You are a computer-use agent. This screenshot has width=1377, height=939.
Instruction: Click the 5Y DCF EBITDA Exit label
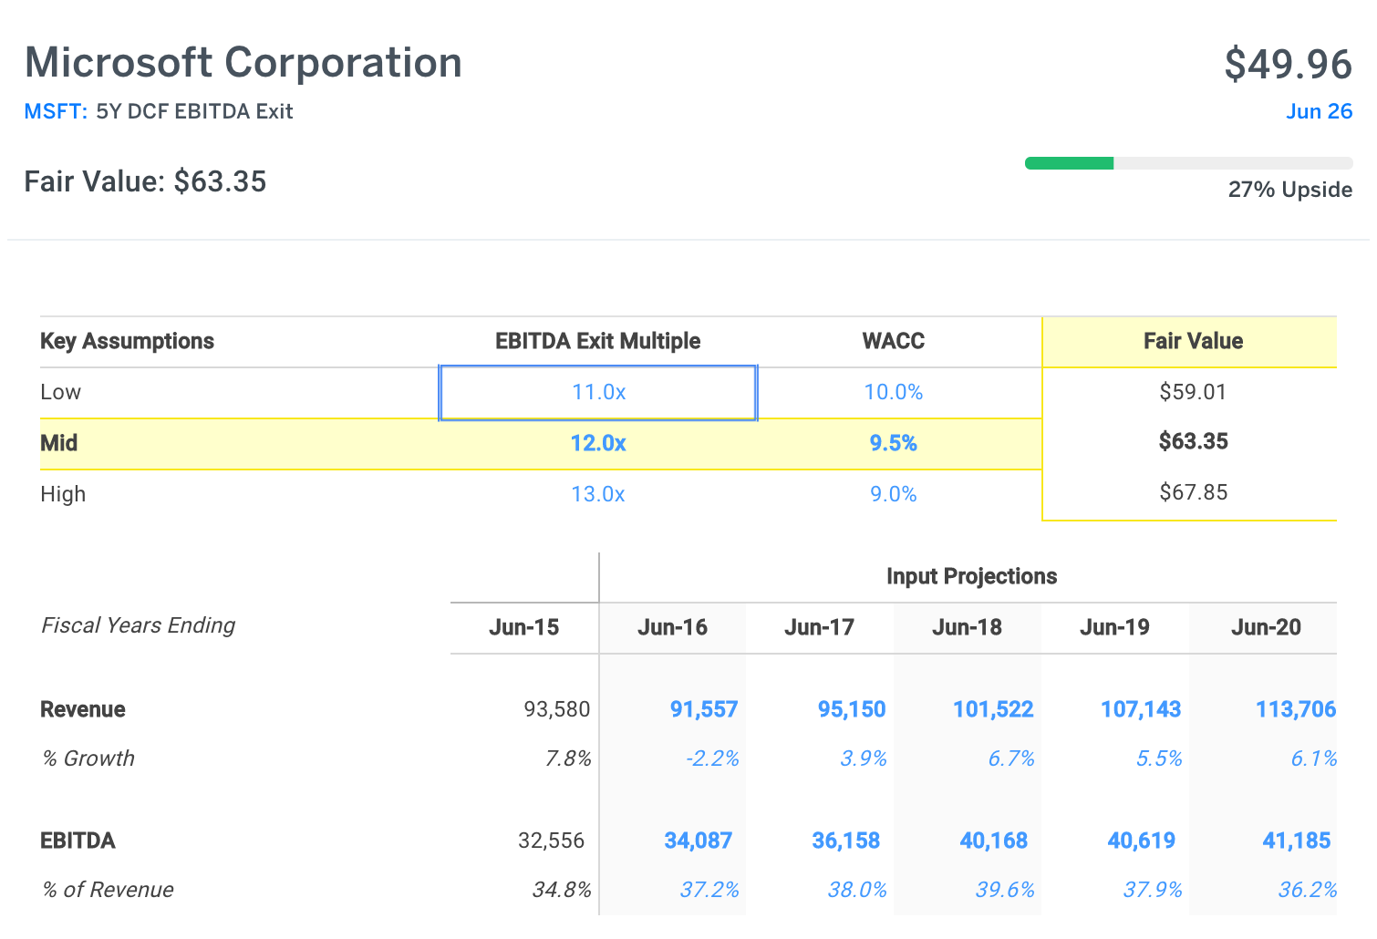point(194,111)
